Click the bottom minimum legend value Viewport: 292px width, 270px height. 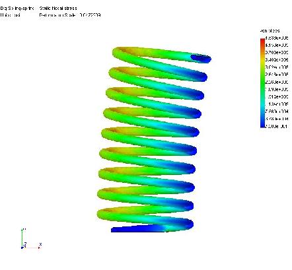tap(277, 126)
